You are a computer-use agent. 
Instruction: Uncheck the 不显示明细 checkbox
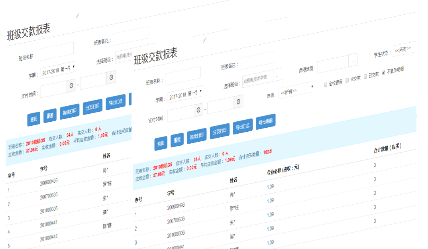[383, 73]
